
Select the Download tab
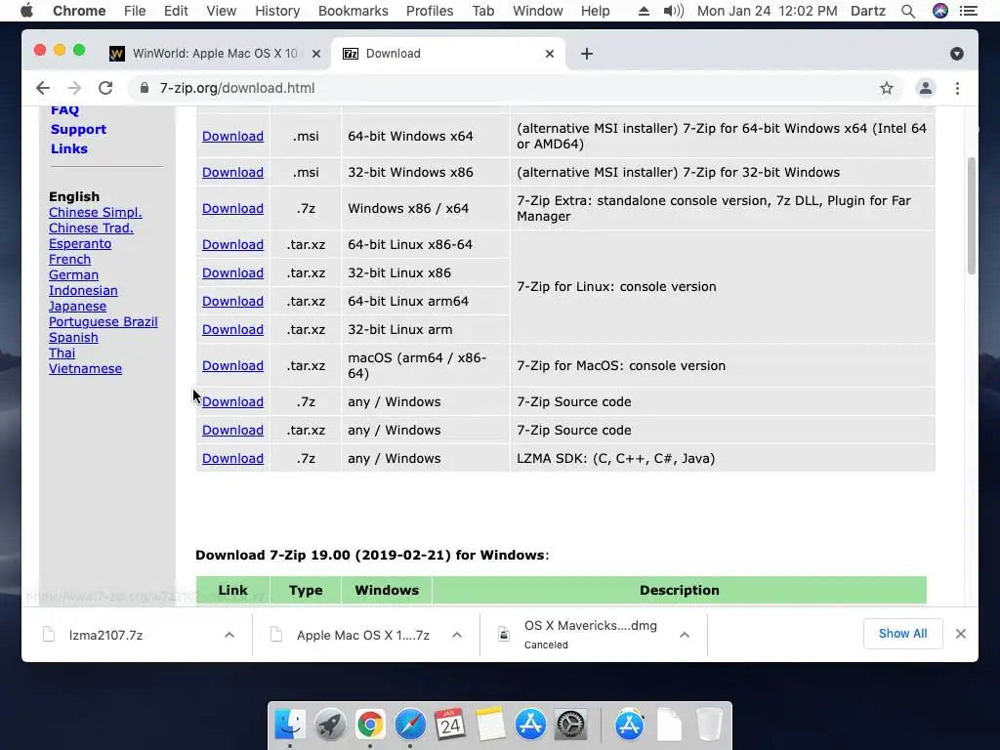click(x=446, y=54)
